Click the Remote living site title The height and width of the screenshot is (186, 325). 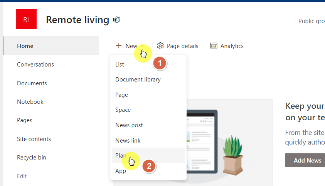click(77, 20)
